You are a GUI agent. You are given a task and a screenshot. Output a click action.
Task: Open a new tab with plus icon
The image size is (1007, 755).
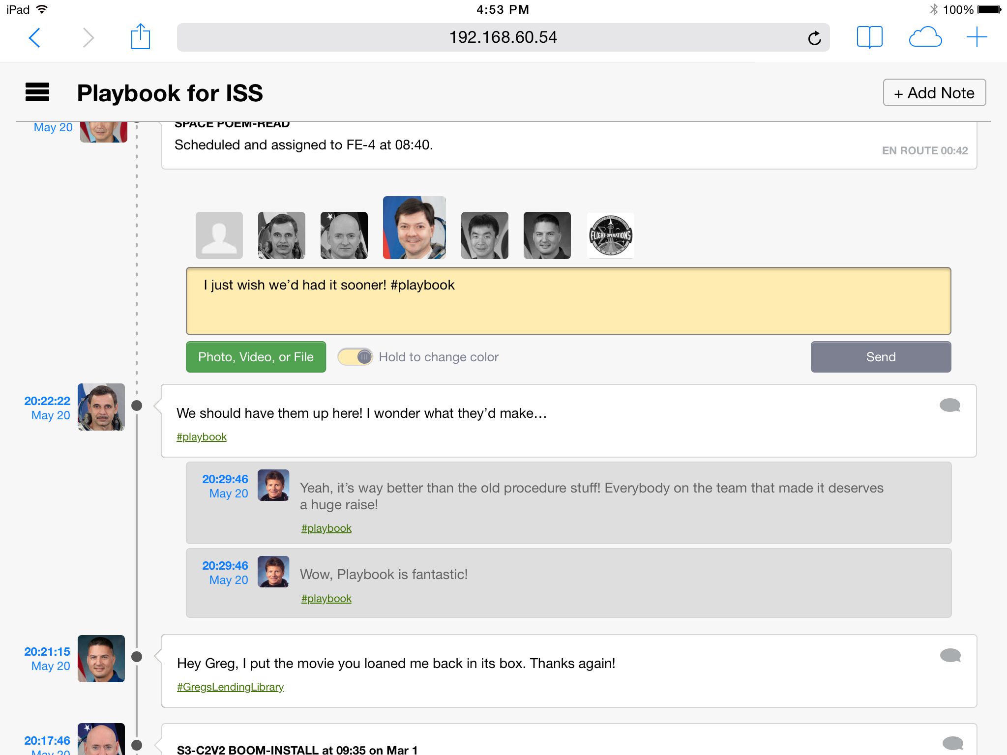click(x=977, y=37)
